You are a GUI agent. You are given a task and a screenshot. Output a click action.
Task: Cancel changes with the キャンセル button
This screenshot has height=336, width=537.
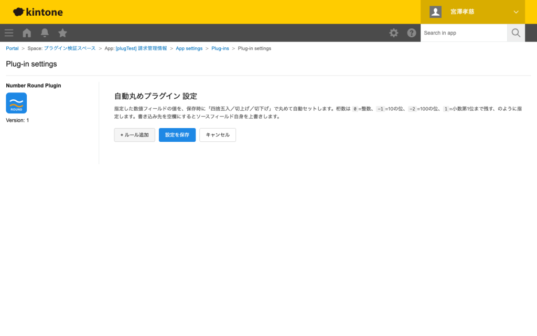click(217, 135)
